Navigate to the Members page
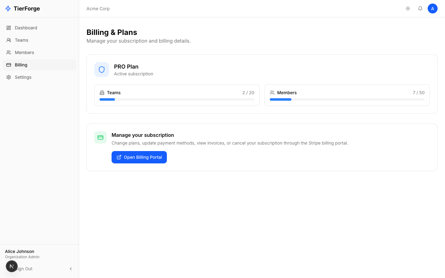The image size is (445, 278). pyautogui.click(x=39, y=53)
